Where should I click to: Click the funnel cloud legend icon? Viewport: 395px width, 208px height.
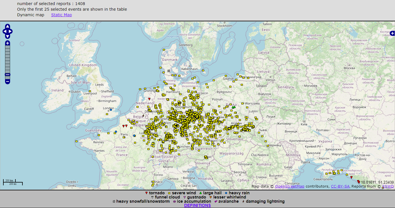pyautogui.click(x=152, y=197)
